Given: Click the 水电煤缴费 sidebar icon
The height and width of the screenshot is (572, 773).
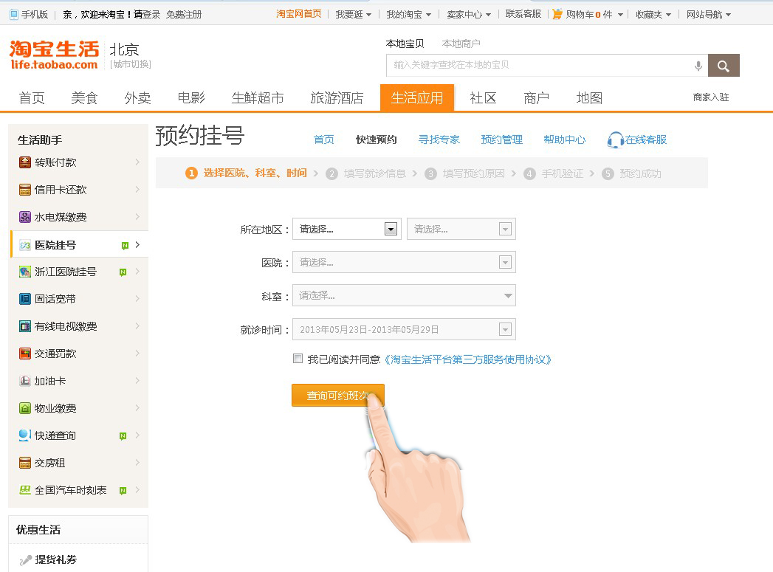Looking at the screenshot, I should (25, 217).
